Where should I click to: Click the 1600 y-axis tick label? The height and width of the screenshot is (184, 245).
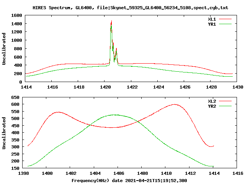[x=16, y=15]
